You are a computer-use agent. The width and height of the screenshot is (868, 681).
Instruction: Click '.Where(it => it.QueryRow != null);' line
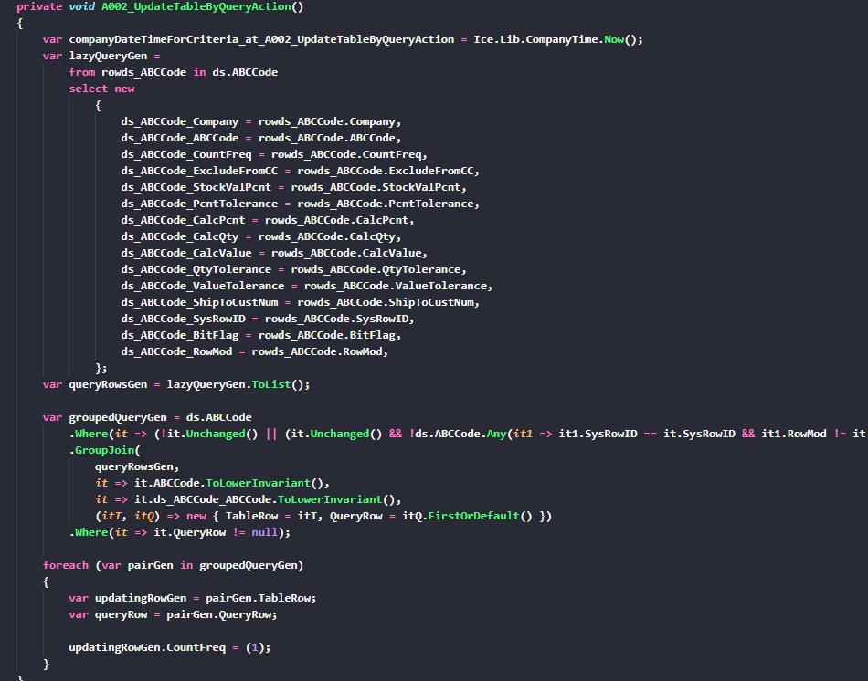179,532
